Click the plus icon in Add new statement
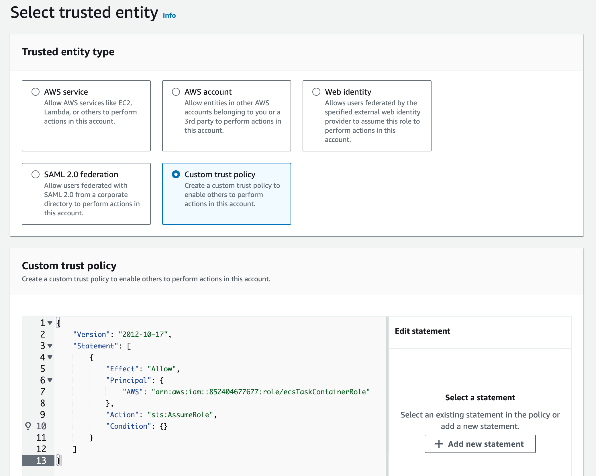Image resolution: width=596 pixels, height=476 pixels. [439, 444]
